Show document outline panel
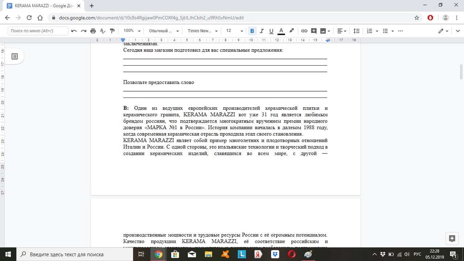 pyautogui.click(x=14, y=57)
